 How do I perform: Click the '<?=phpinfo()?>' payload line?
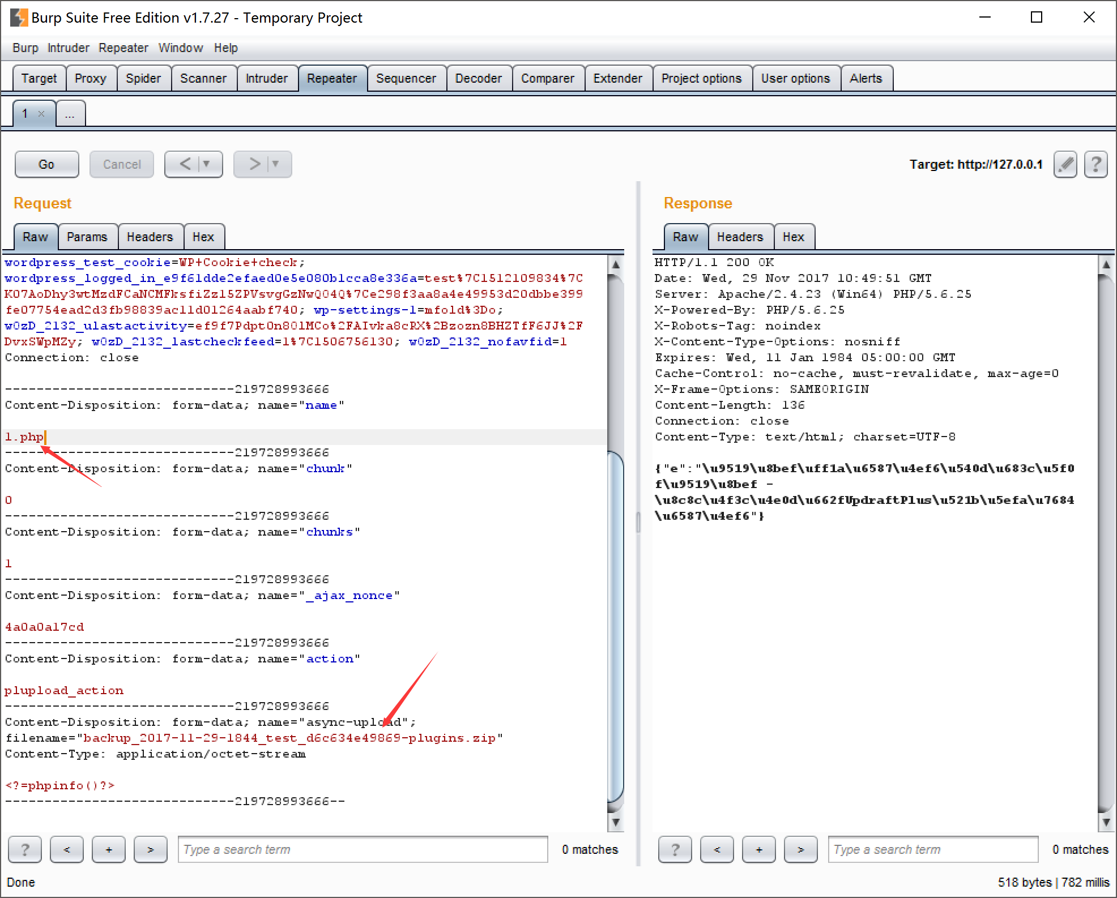(60, 786)
